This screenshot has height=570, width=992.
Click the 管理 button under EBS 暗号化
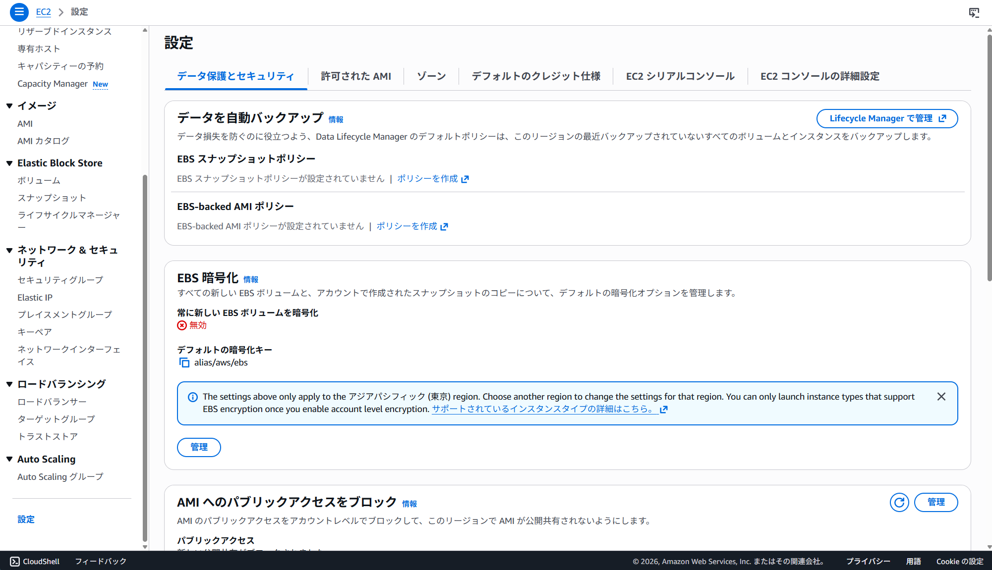[x=198, y=447]
